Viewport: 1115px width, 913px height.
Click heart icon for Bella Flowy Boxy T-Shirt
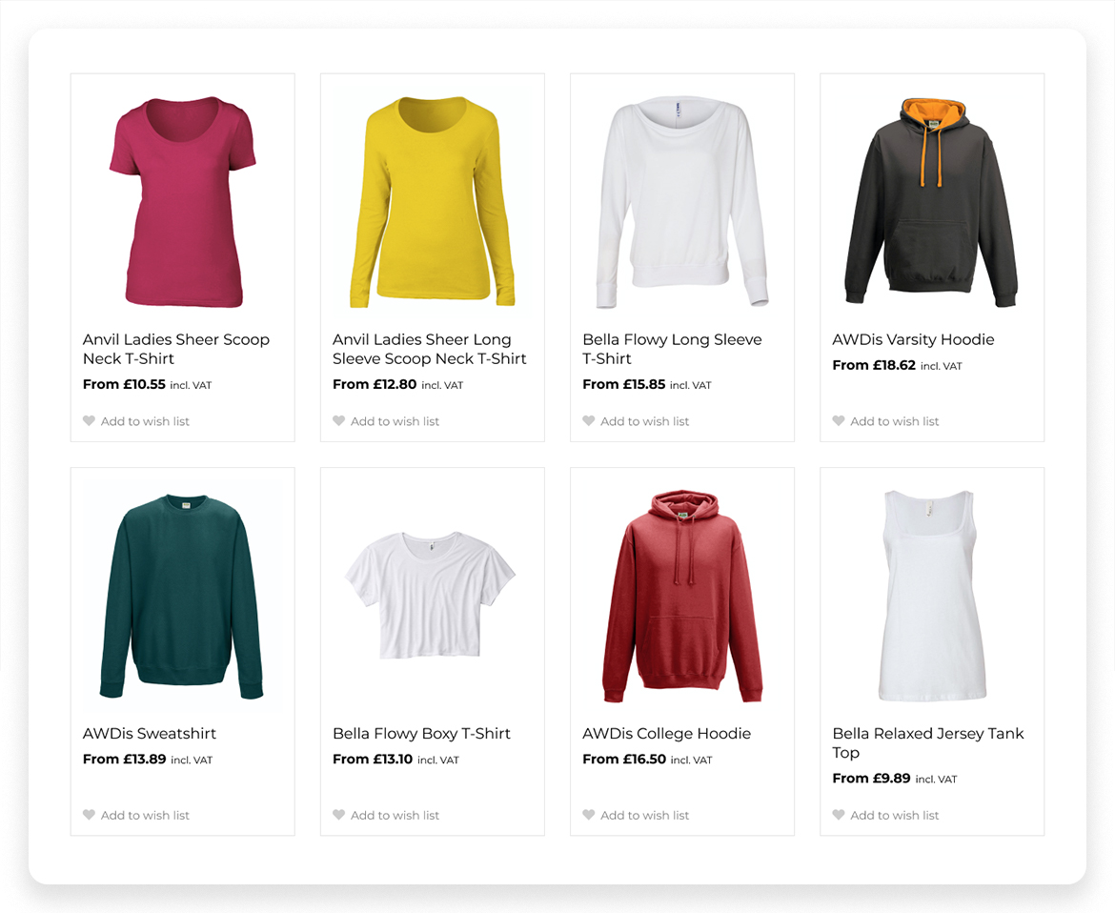click(x=338, y=815)
